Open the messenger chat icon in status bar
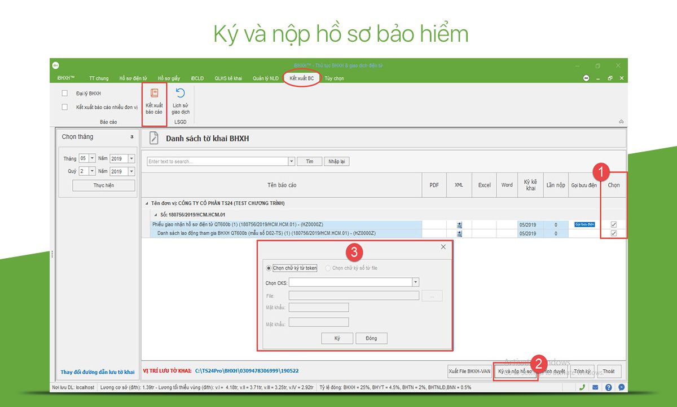The width and height of the screenshot is (677, 407). tap(621, 387)
